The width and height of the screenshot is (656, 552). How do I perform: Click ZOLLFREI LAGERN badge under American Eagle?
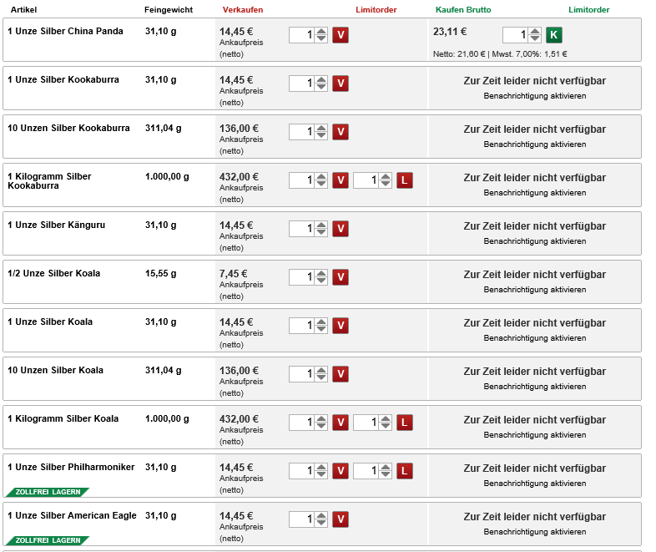[x=47, y=540]
